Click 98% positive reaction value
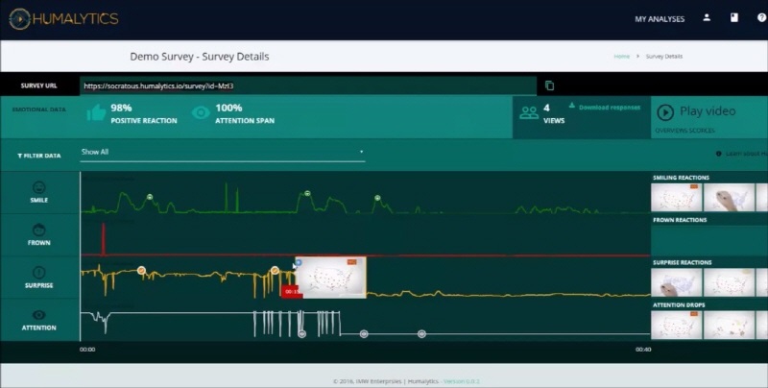Image resolution: width=768 pixels, height=388 pixels. tap(121, 108)
